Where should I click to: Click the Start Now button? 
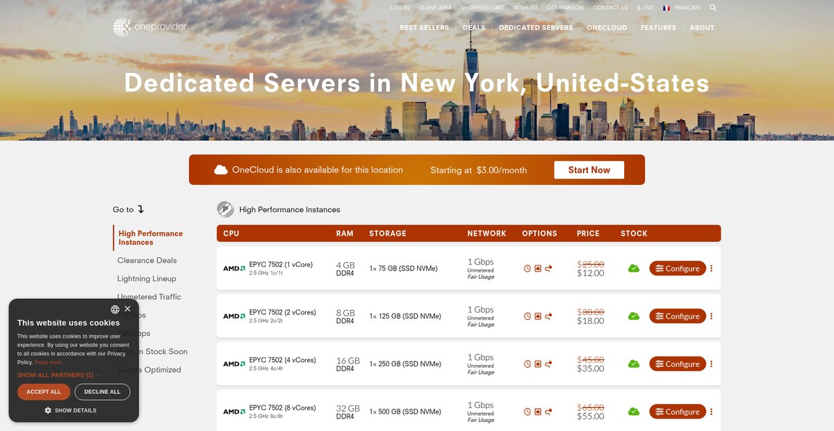[589, 170]
